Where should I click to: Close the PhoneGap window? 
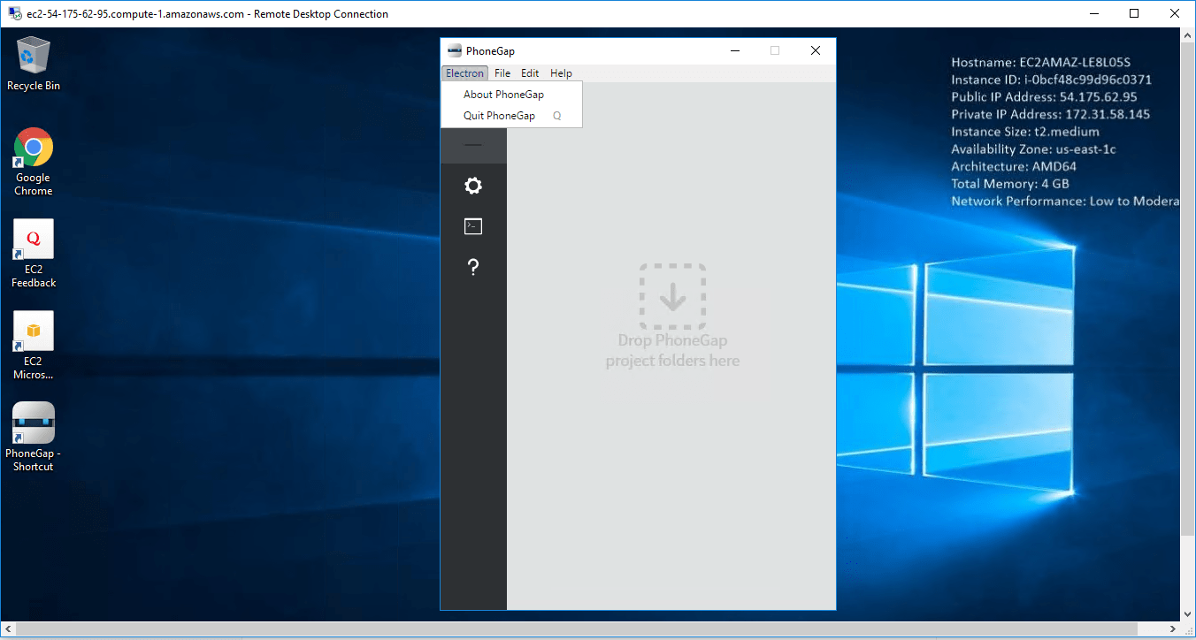tap(815, 51)
